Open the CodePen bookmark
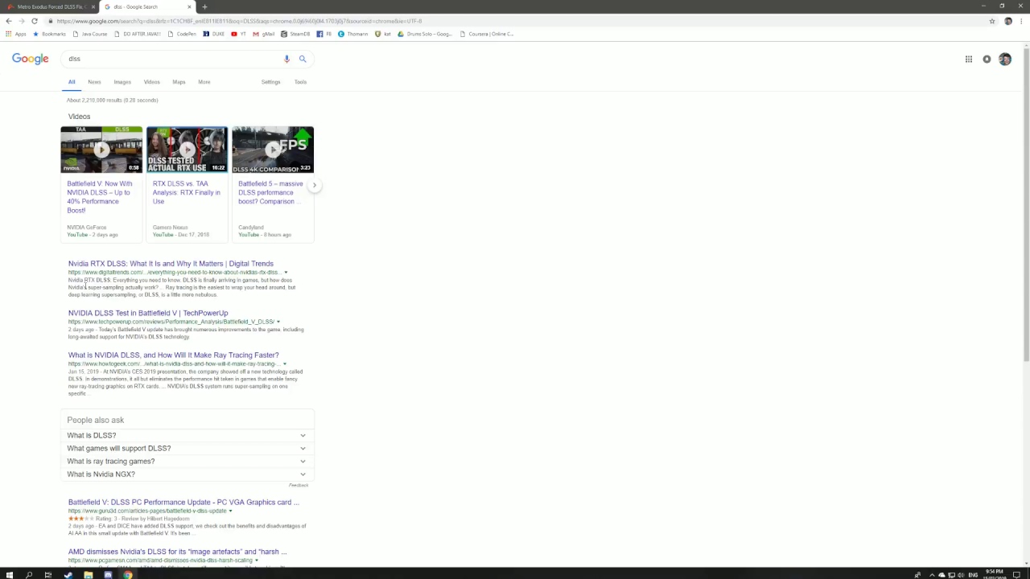The width and height of the screenshot is (1030, 579). (x=182, y=34)
